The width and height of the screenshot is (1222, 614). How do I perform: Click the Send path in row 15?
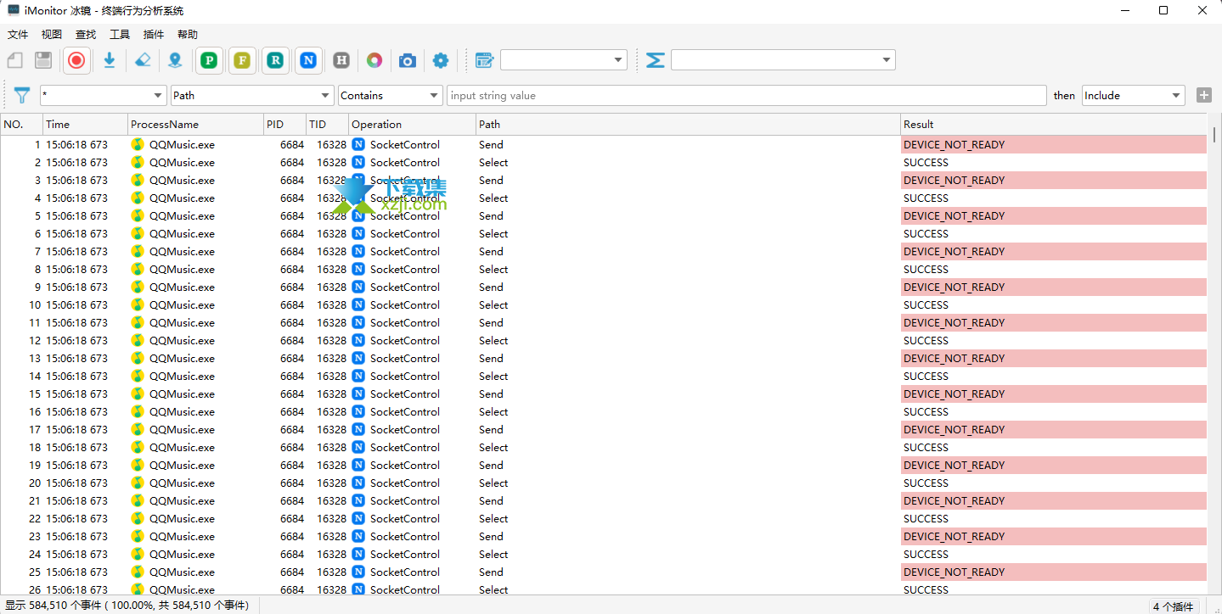[x=491, y=394]
